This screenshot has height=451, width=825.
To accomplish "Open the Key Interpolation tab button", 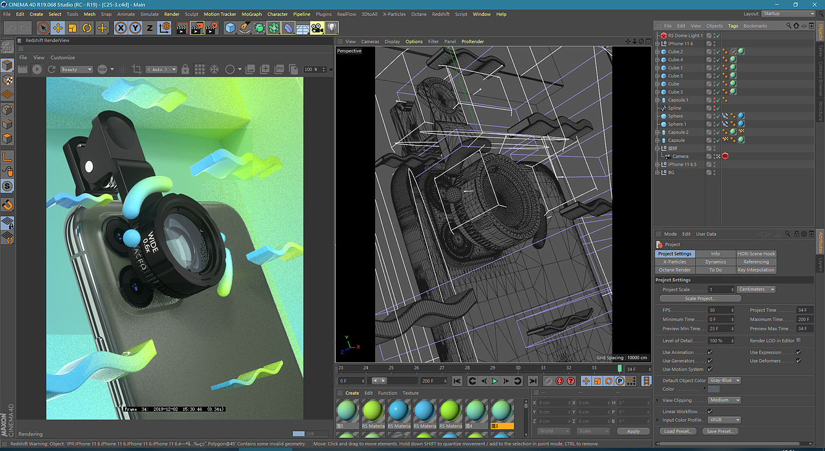I will tap(756, 270).
